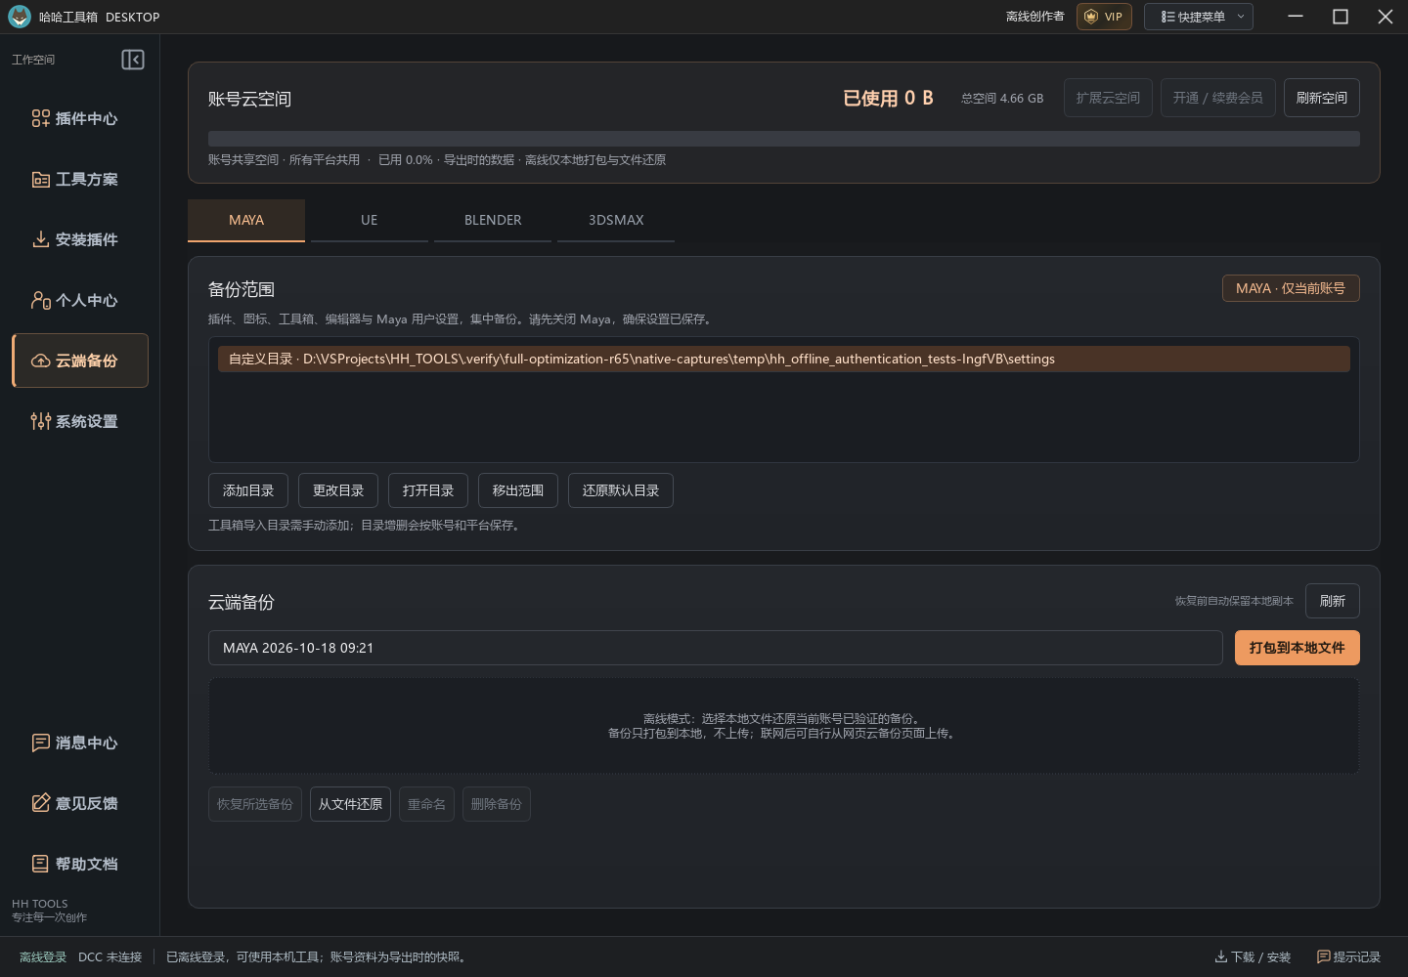Open 消息中心 in the sidebar
1408x977 pixels.
[x=80, y=743]
